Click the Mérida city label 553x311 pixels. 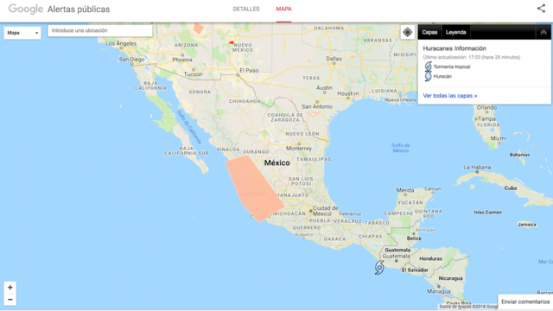click(x=405, y=190)
